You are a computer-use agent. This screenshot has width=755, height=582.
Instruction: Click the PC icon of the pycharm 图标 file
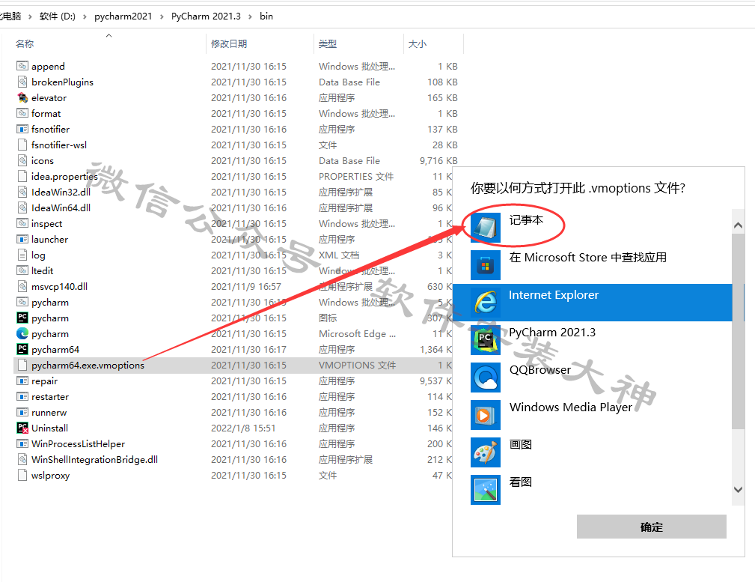pos(22,318)
